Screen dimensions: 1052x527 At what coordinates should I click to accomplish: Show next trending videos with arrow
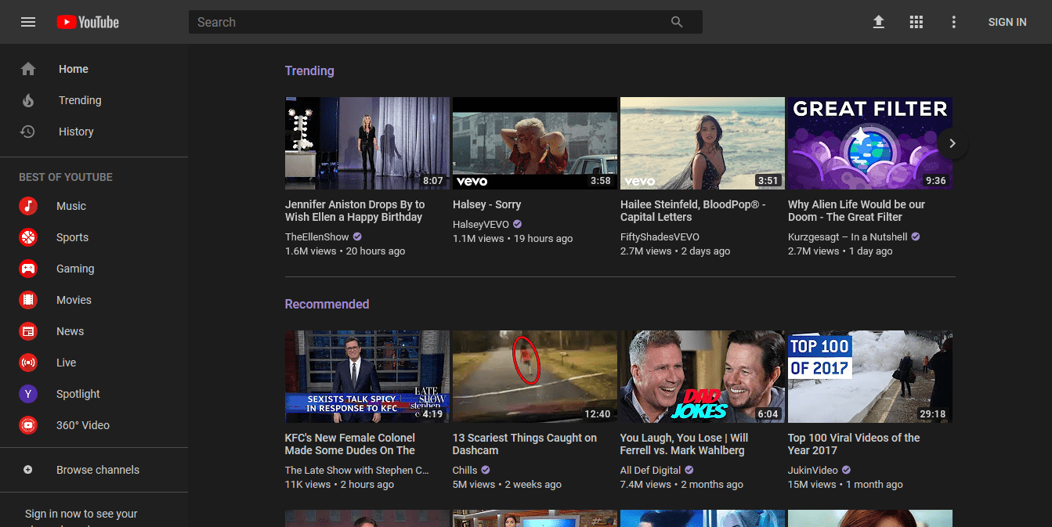tap(953, 143)
